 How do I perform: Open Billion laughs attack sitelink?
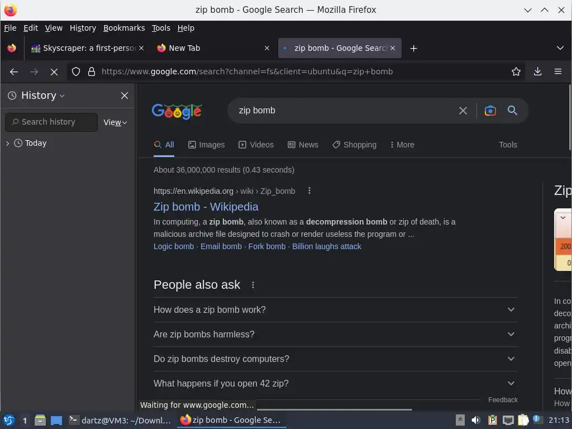326,246
